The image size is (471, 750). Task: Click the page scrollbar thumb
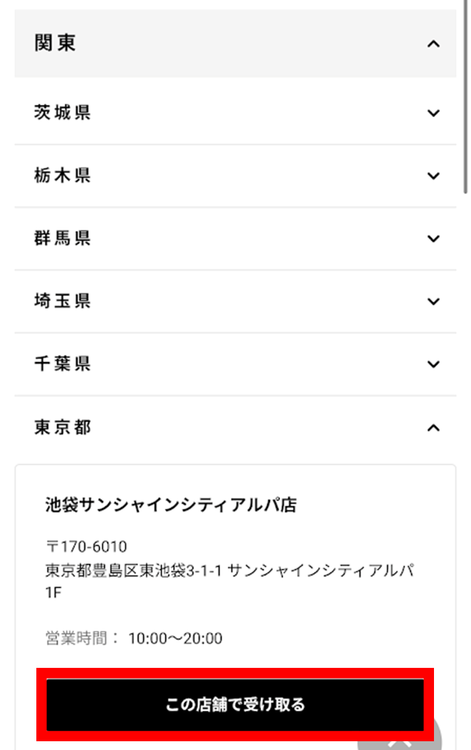pos(466,97)
